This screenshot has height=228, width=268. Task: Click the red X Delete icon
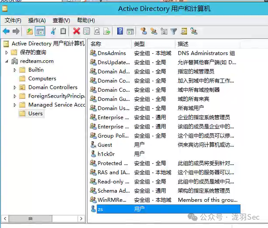click(x=76, y=31)
